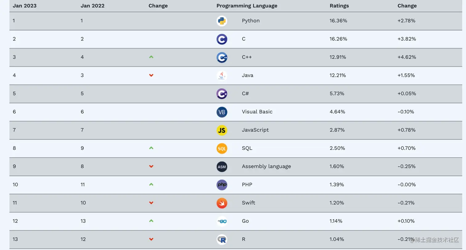Click the C++ logo icon
466x250 pixels.
coord(222,57)
